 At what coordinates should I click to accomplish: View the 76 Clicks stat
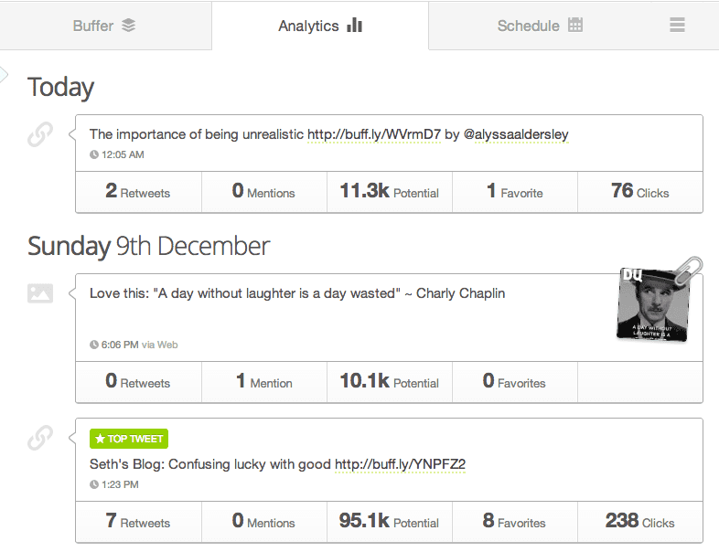pyautogui.click(x=640, y=192)
